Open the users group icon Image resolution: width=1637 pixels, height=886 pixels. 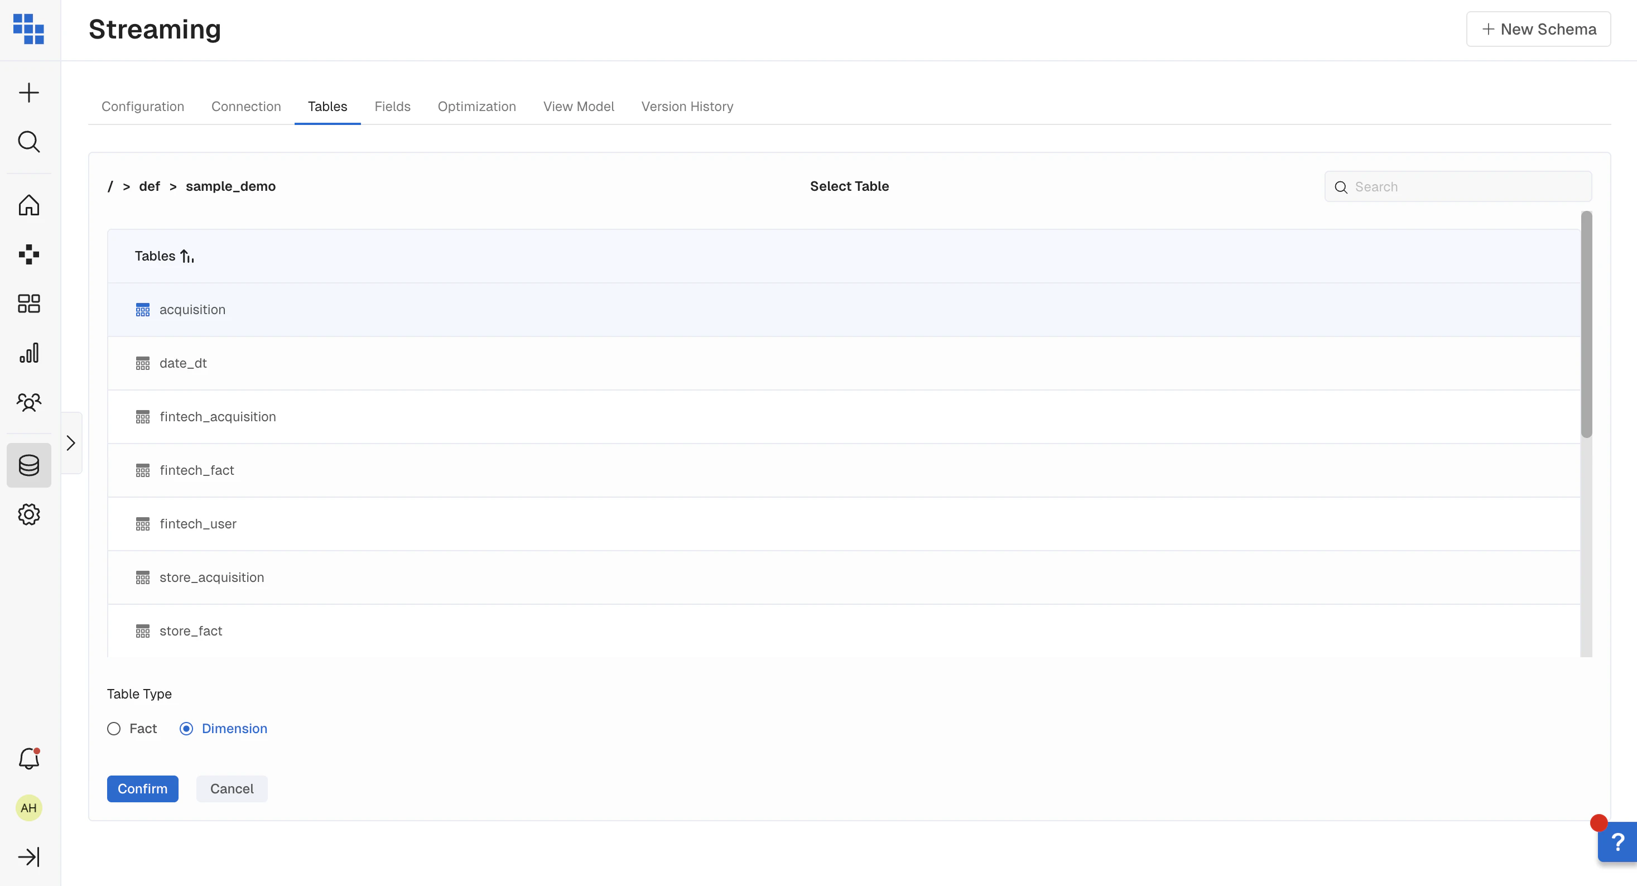(x=28, y=402)
